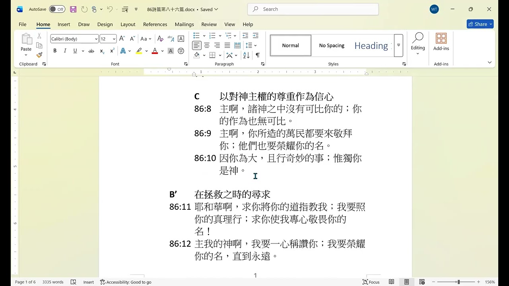Click the Paste clipboard icon

click(x=26, y=39)
